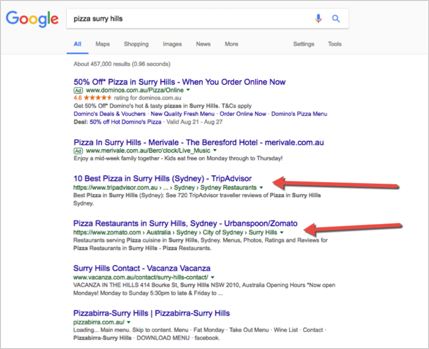The width and height of the screenshot is (429, 349).
Task: Open the Settings menu
Action: click(x=304, y=44)
